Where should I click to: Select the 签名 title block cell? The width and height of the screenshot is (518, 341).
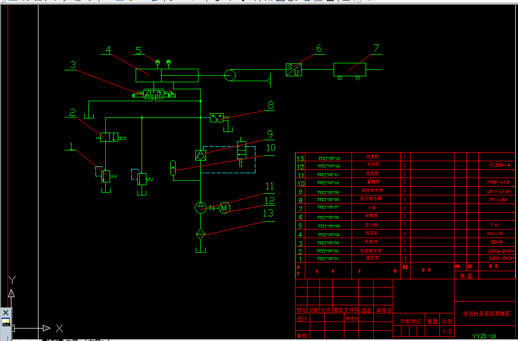click(x=366, y=310)
